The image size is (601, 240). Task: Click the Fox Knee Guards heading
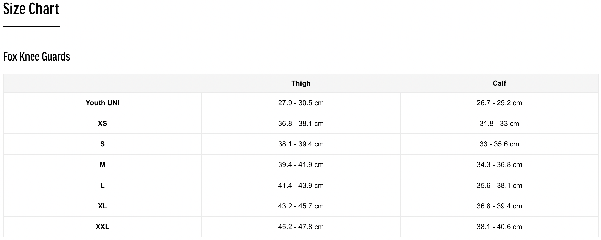(36, 56)
